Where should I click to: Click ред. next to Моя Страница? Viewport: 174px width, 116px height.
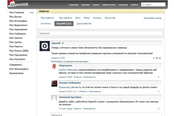32,13
